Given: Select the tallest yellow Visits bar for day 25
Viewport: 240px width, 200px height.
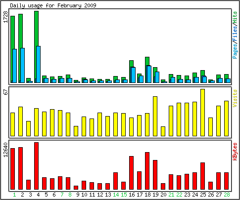Looking at the screenshot, I should tap(203, 113).
